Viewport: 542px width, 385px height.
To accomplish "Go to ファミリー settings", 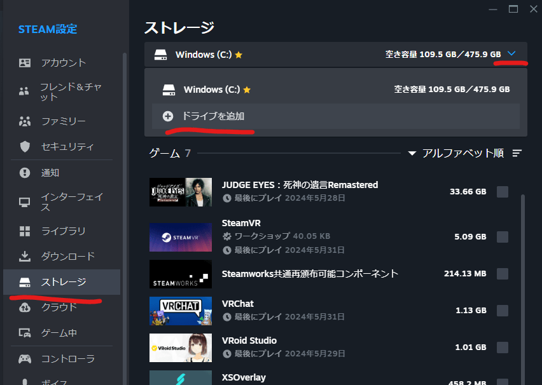I will (x=62, y=121).
